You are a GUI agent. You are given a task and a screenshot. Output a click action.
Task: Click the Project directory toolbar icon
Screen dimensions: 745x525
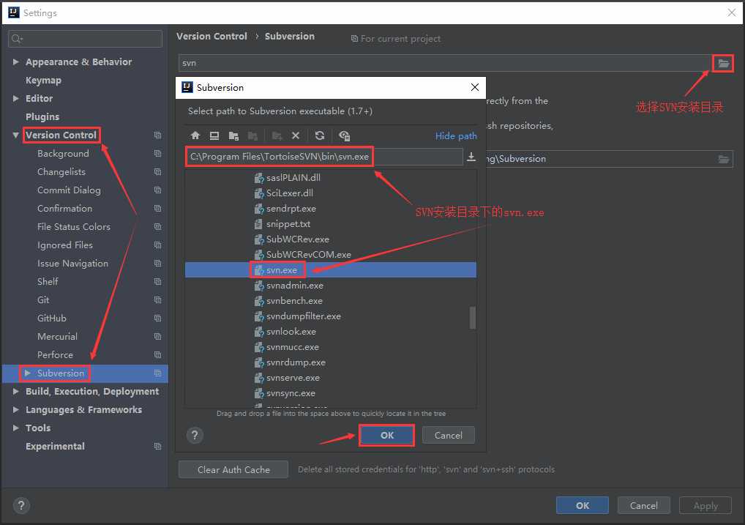tap(233, 135)
